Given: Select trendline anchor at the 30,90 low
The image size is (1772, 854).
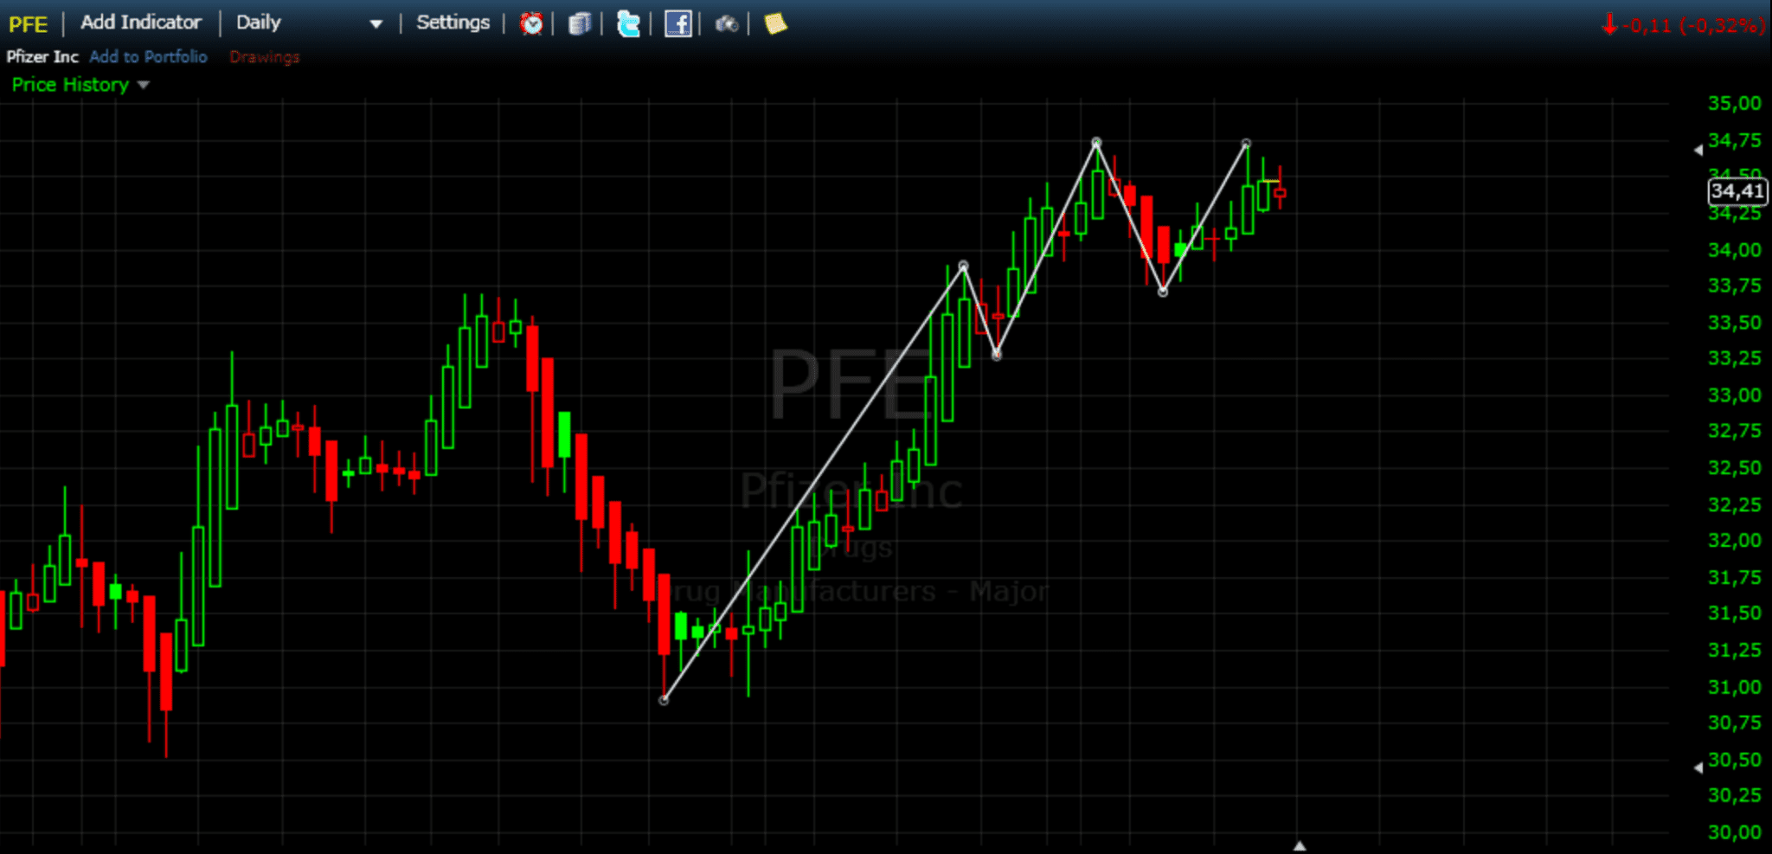Looking at the screenshot, I should click(x=664, y=700).
